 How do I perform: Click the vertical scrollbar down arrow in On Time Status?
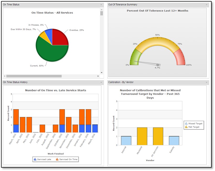pyautogui.click(x=102, y=72)
